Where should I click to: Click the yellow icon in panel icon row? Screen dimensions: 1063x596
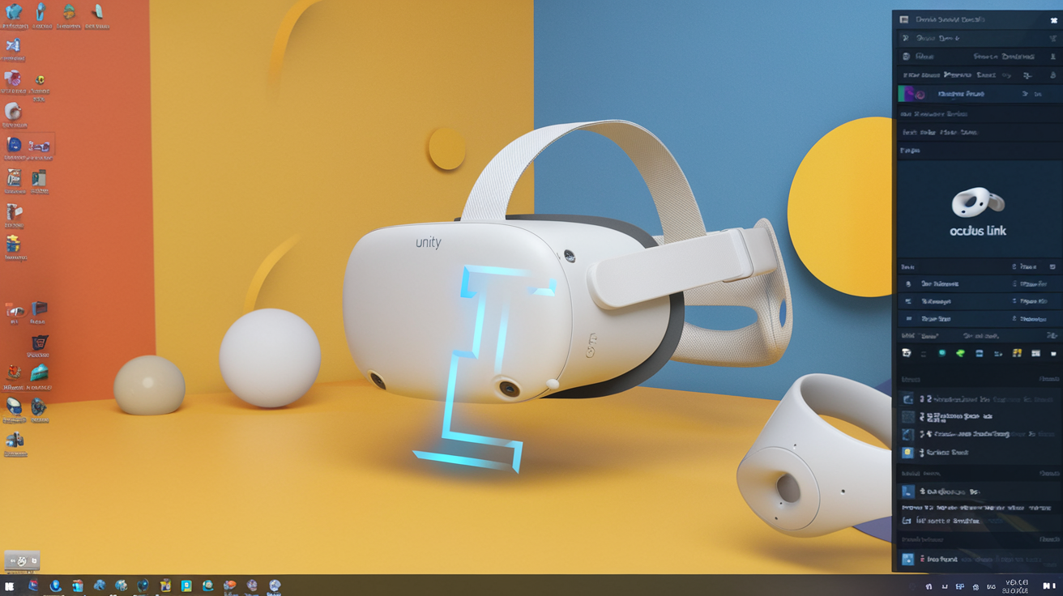[x=1018, y=354]
